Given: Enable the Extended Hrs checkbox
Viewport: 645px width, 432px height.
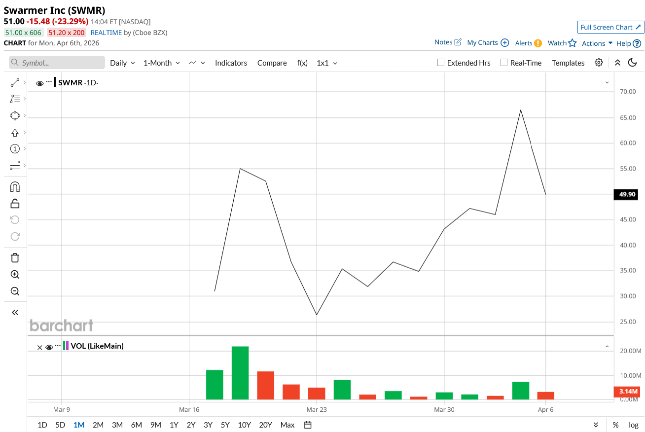Looking at the screenshot, I should pos(441,63).
